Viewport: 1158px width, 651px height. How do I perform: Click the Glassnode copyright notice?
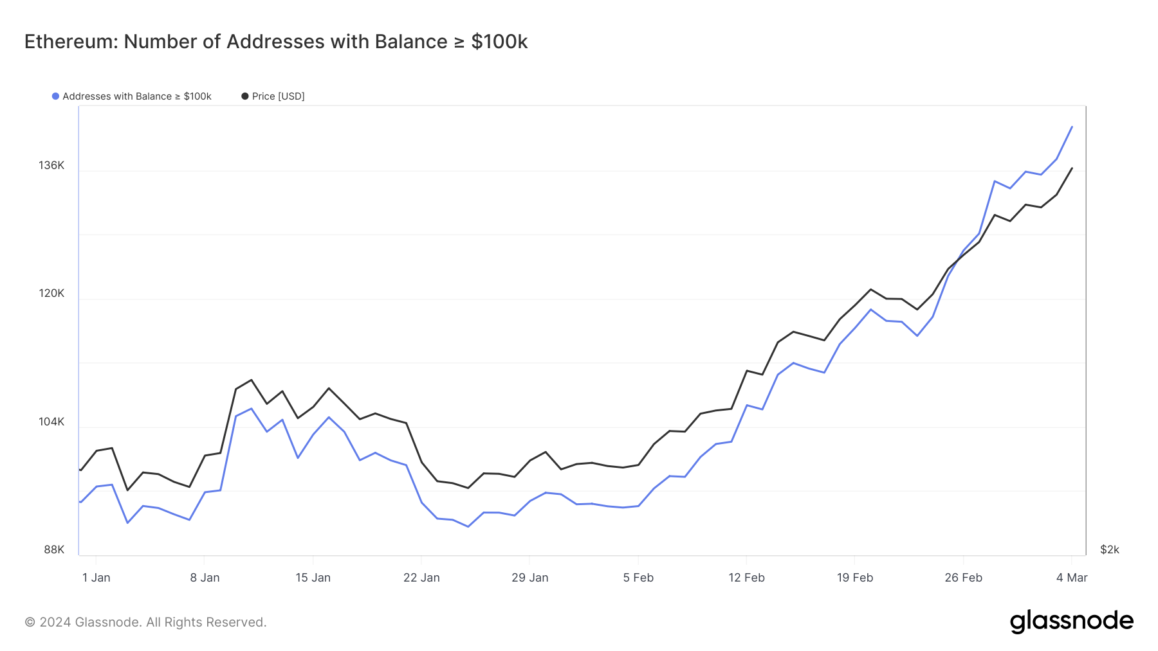(145, 622)
